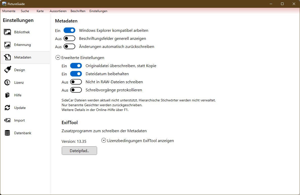Open the Lizenz dollar icon
The height and width of the screenshot is (195, 300).
pyautogui.click(x=7, y=82)
